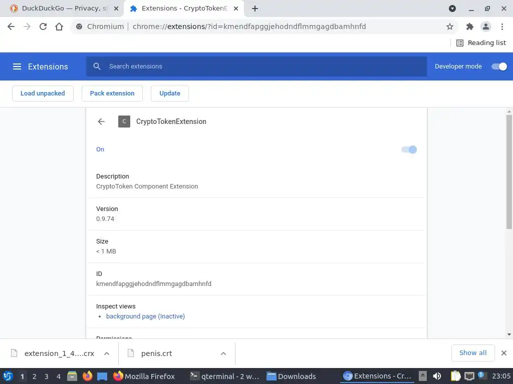Viewport: 513px width, 384px height.
Task: Click Show all downloads
Action: [473, 353]
